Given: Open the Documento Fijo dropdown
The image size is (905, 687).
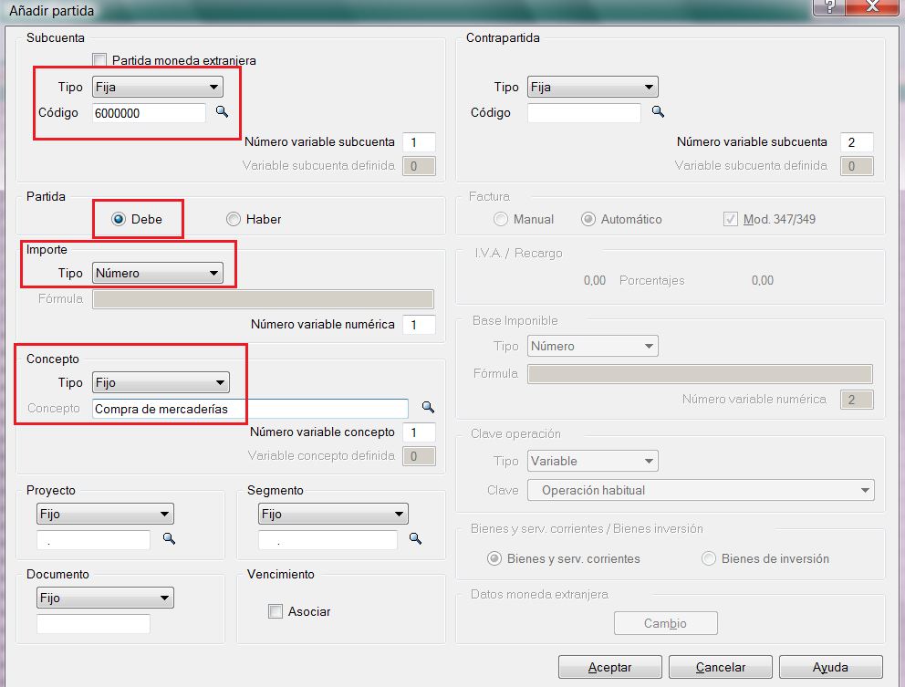Looking at the screenshot, I should 105,599.
